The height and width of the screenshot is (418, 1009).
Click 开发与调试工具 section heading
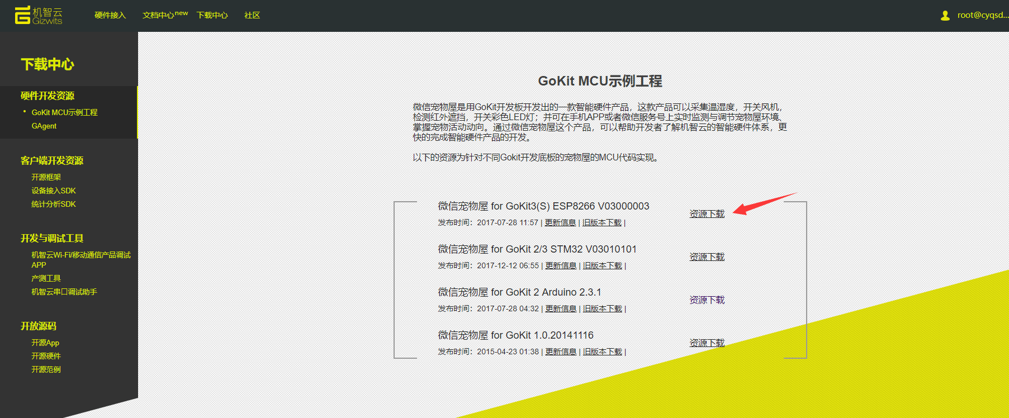pos(52,238)
